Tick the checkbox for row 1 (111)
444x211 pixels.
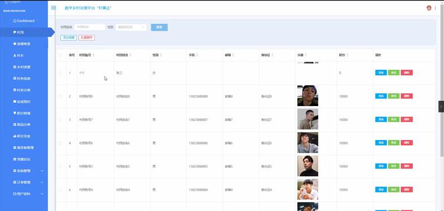click(60, 73)
